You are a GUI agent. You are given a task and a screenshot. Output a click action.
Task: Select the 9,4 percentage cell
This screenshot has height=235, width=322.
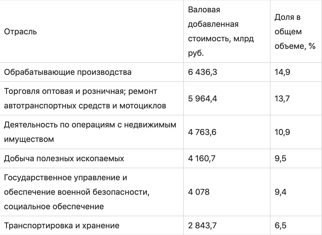(280, 192)
